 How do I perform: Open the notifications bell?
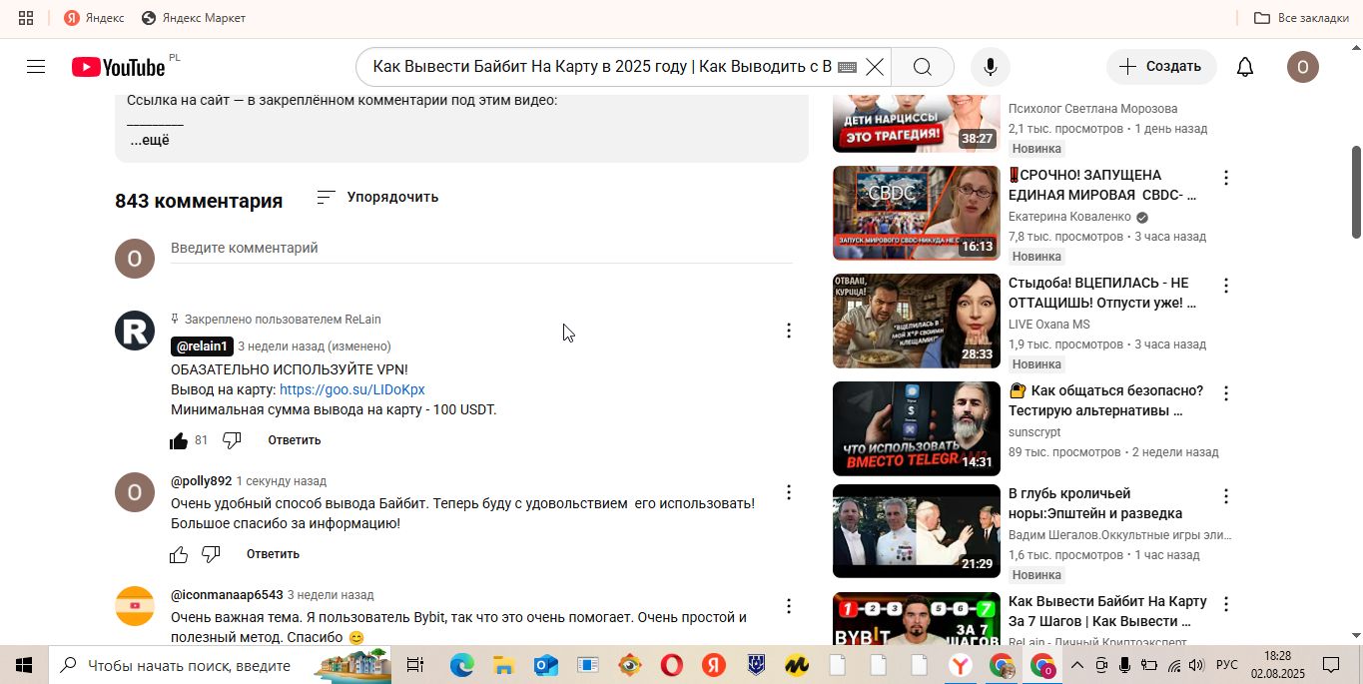click(x=1245, y=67)
